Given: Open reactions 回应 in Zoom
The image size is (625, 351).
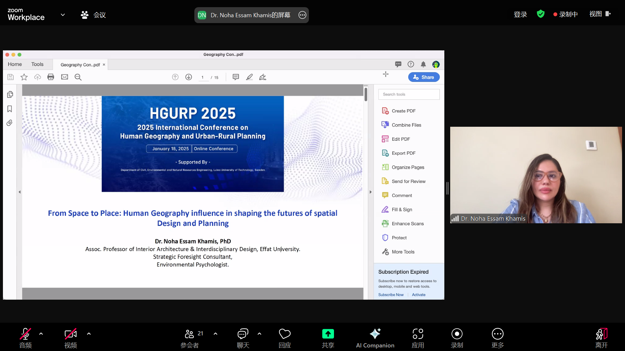Looking at the screenshot, I should coord(285,338).
